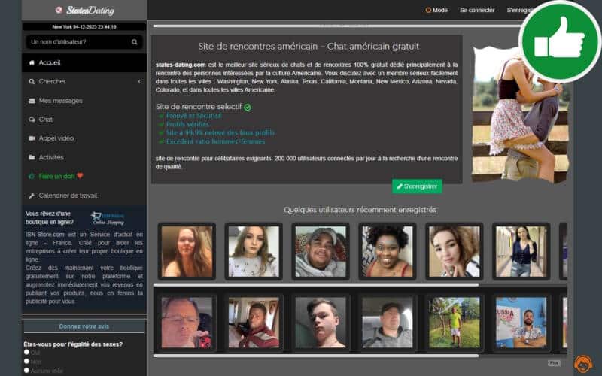
Task: Click the green check badge beside Site de rencontre selectif
Action: (248, 107)
